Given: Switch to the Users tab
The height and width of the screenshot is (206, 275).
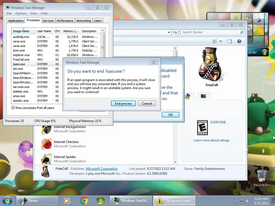Looking at the screenshot, I should pos(98,21).
